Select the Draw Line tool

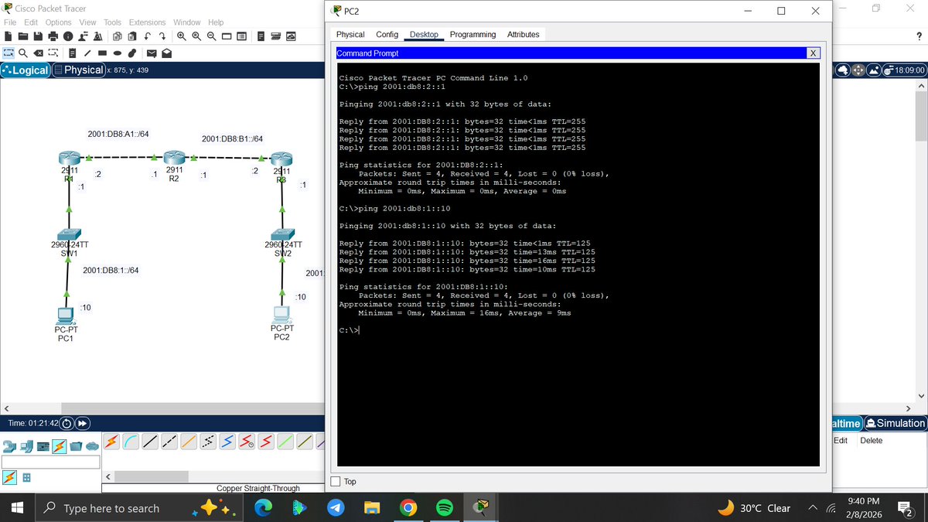click(87, 53)
